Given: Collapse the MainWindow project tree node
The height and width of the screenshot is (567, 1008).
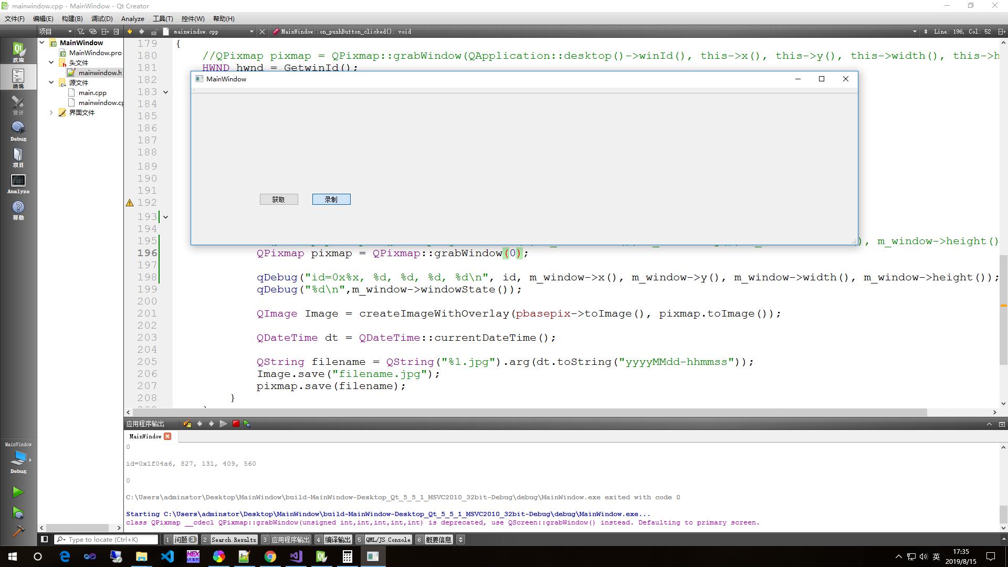Looking at the screenshot, I should [42, 43].
